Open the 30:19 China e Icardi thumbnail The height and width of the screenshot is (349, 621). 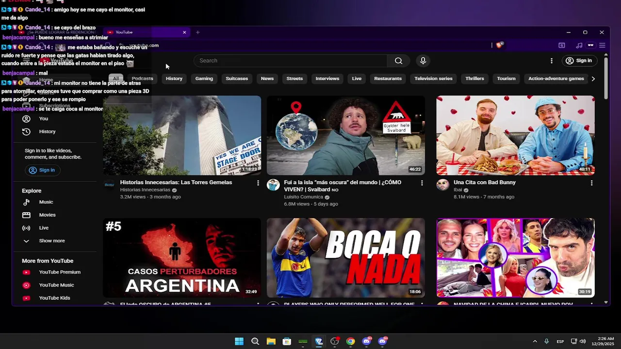[x=515, y=257]
